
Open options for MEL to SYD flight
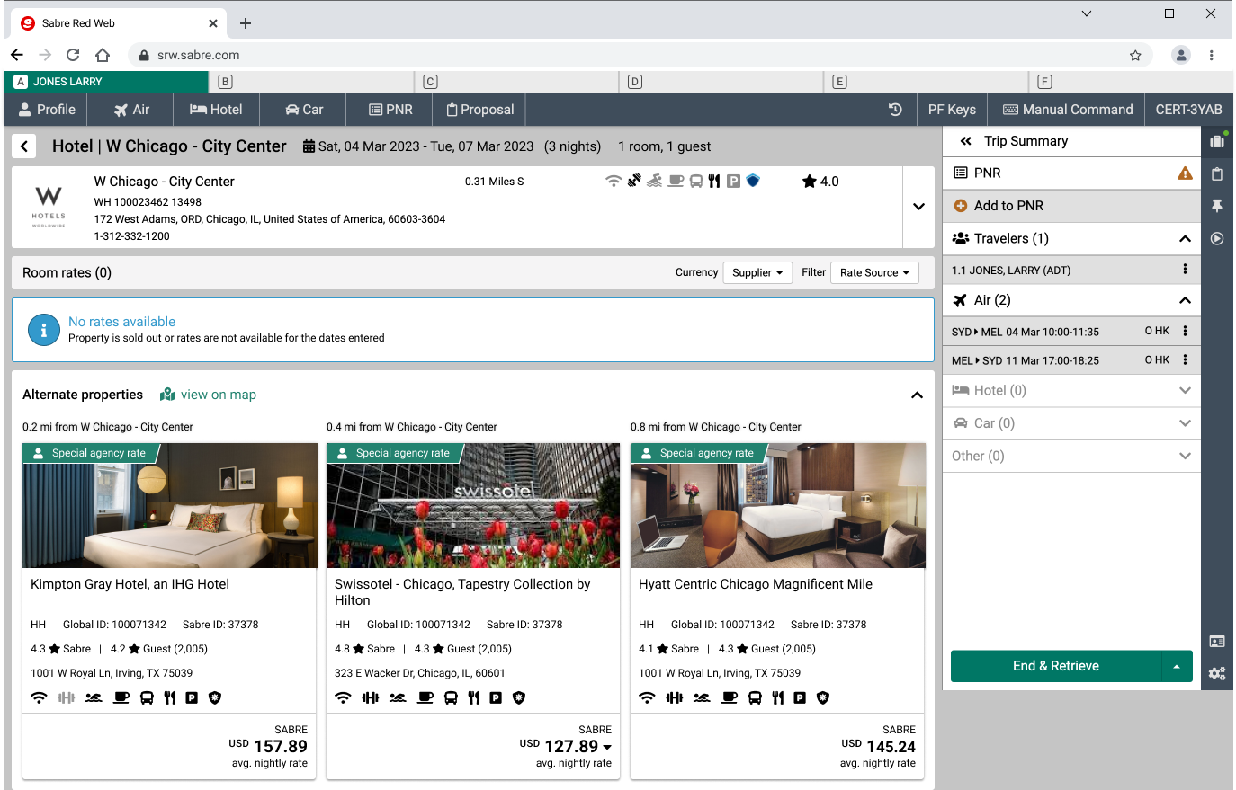(x=1185, y=359)
